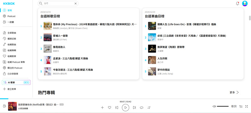This screenshot has height=113, width=251.
Task: Click 建立歌單 to create a playlist
Action: click(10, 89)
